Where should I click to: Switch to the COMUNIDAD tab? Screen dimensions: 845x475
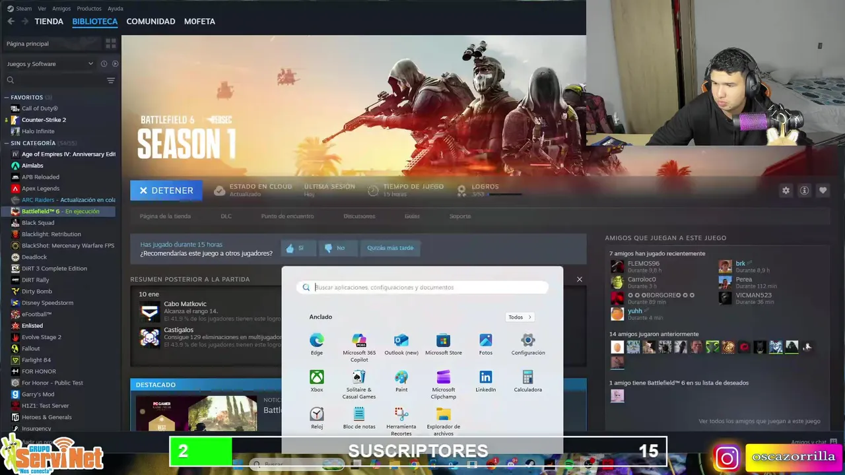[151, 21]
